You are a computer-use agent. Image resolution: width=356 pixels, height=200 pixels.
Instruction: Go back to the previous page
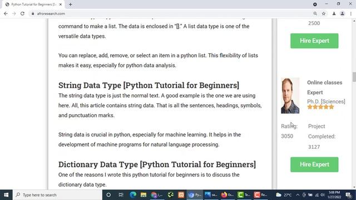click(6, 13)
